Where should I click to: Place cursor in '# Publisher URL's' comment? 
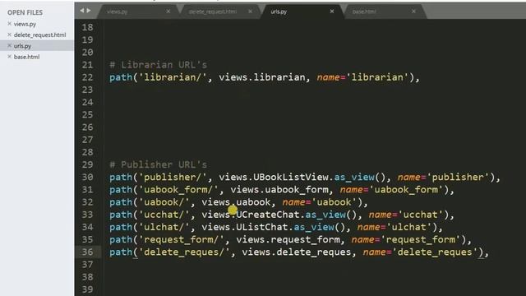pyautogui.click(x=159, y=164)
